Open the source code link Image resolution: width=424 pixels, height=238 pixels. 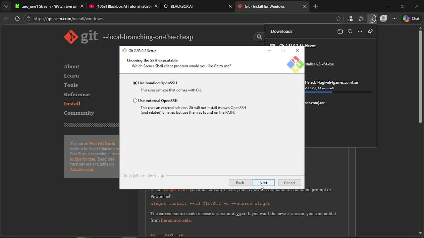click(x=176, y=220)
